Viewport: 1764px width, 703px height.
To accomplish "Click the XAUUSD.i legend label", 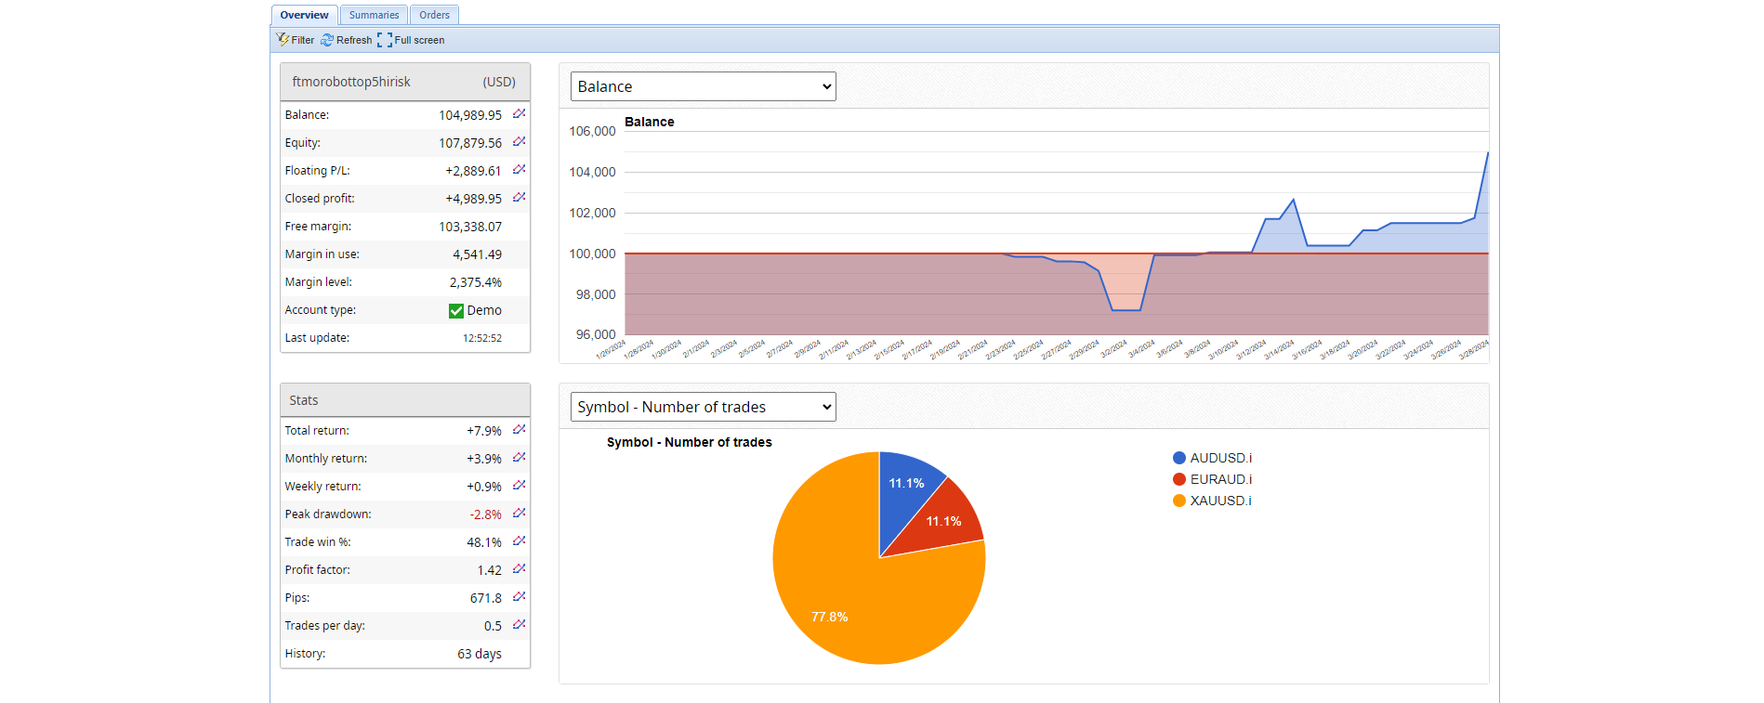I will 1221,501.
